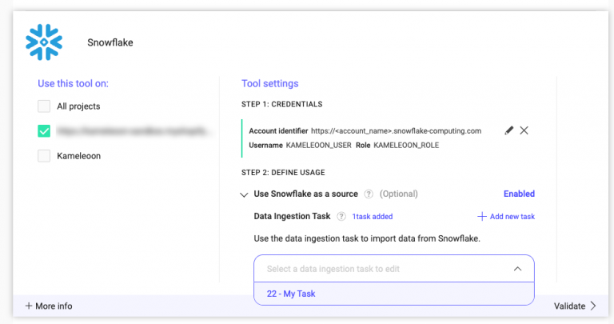Image resolution: width=614 pixels, height=324 pixels.
Task: Open the Data Ingestion Task help icon
Action: coord(341,216)
